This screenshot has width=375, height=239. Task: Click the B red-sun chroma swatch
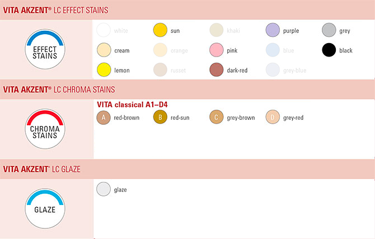coord(160,117)
